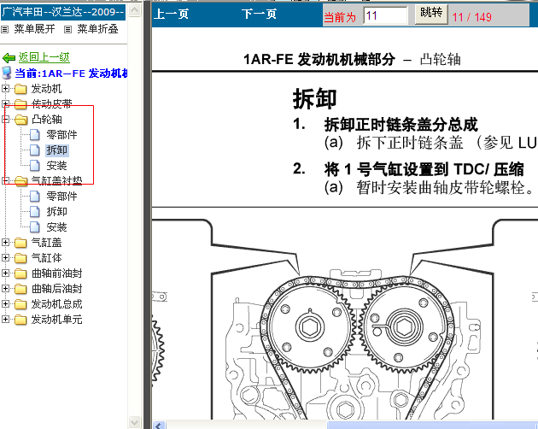Click the page icon beside 凸轮轴 零部件
The height and width of the screenshot is (429, 538).
click(35, 135)
